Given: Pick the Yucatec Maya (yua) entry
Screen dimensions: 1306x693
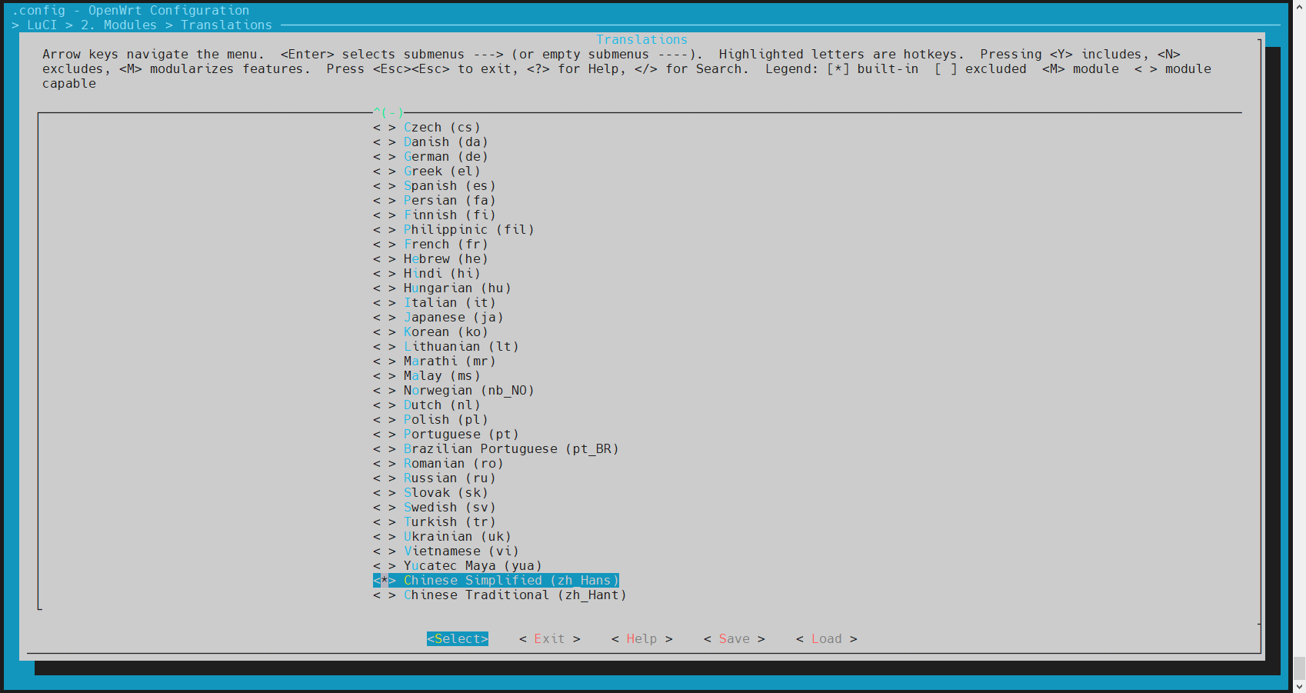Looking at the screenshot, I should click(x=472, y=566).
